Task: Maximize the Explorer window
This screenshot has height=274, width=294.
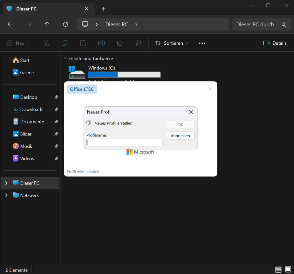Action: click(268, 5)
